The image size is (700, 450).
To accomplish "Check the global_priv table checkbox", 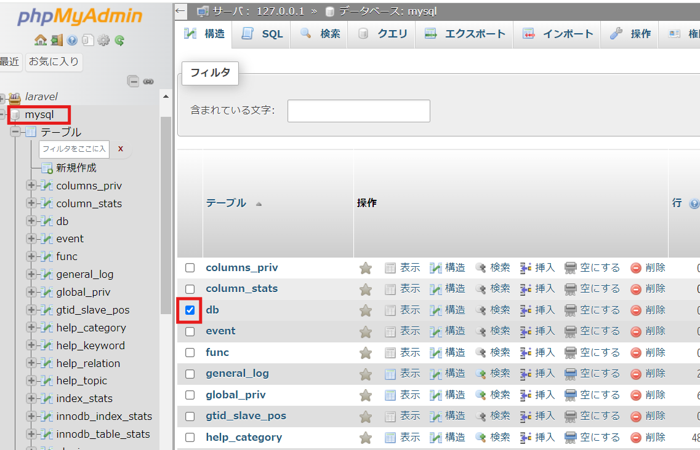I will (x=190, y=395).
